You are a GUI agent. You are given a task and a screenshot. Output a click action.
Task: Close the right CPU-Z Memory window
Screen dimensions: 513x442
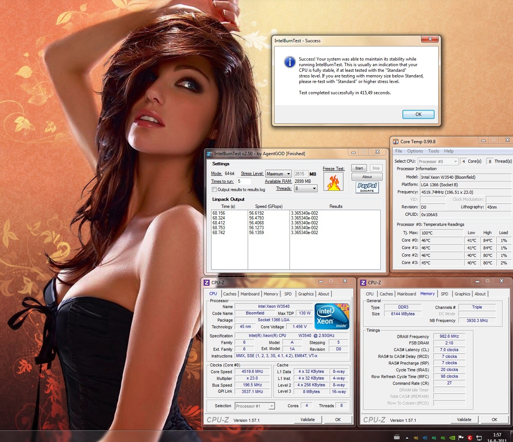[501, 281]
